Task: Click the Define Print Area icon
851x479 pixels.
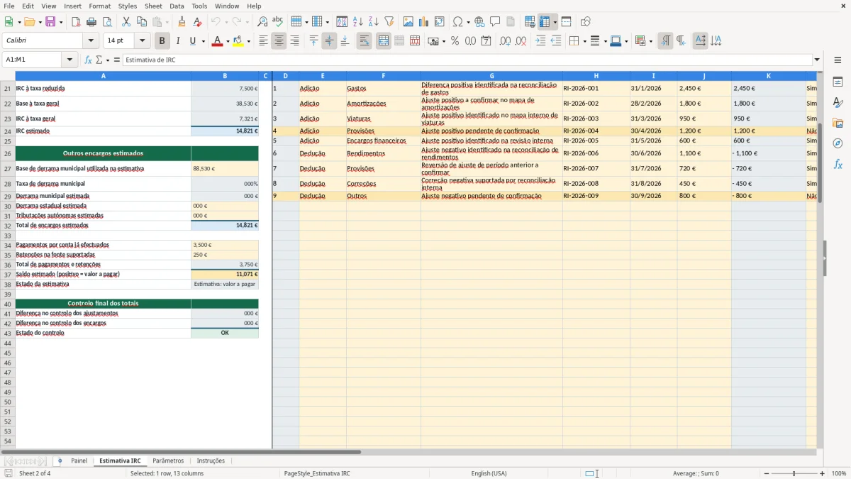Action: point(530,22)
